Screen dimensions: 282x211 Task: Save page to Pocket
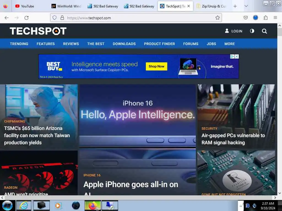[x=246, y=18]
